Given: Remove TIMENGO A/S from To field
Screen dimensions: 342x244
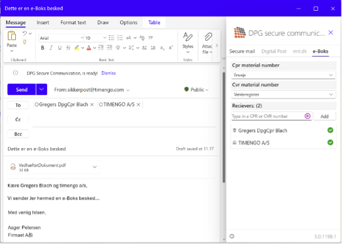Looking at the screenshot, I should pyautogui.click(x=138, y=104).
